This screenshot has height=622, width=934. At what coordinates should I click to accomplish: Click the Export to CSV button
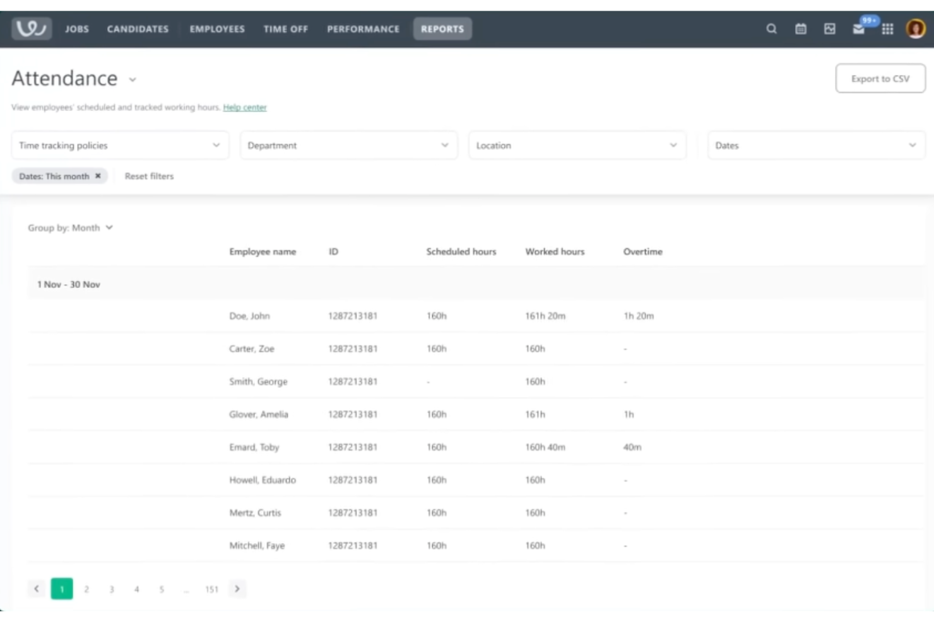[880, 79]
